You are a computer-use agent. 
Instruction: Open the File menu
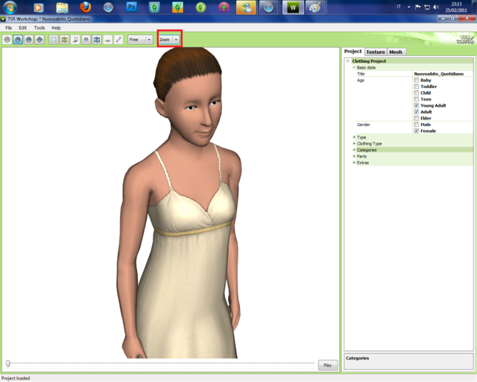[x=8, y=28]
